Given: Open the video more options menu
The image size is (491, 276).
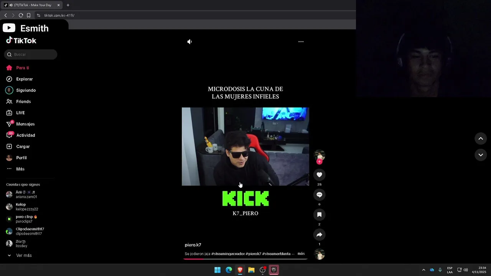Looking at the screenshot, I should click(x=301, y=41).
